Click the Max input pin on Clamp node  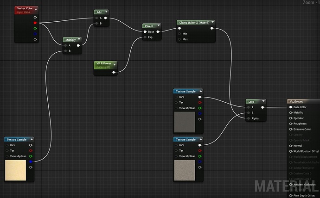pos(179,39)
